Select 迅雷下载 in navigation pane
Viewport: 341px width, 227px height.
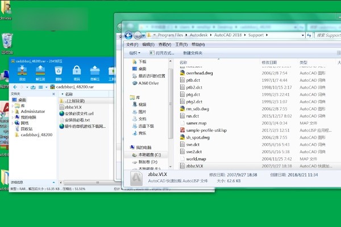pyautogui.click(x=143, y=126)
